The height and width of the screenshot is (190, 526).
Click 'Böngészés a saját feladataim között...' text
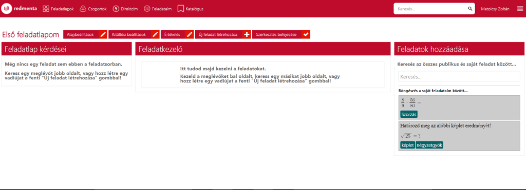pyautogui.click(x=433, y=91)
